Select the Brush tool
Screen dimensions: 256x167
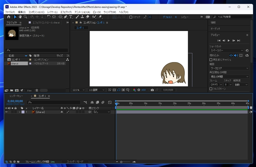pyautogui.click(x=77, y=17)
